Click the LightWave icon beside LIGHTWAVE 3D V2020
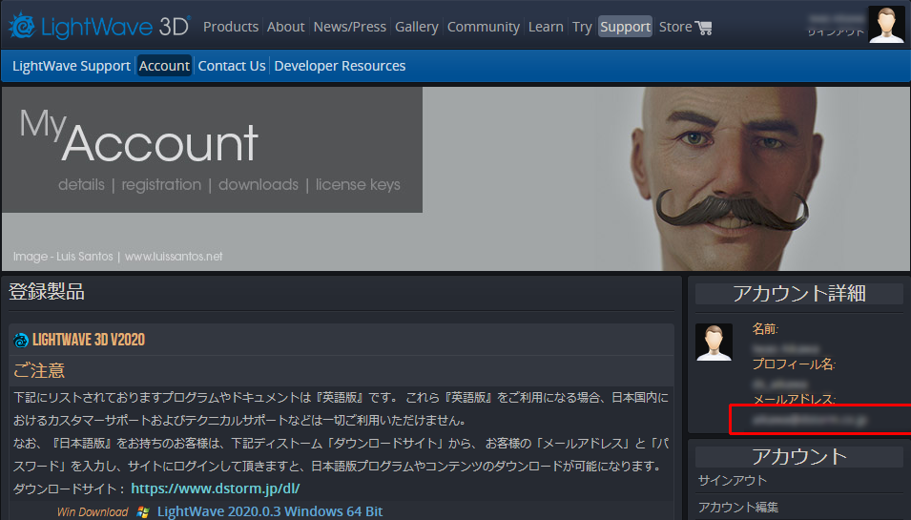911x520 pixels. tap(21, 340)
